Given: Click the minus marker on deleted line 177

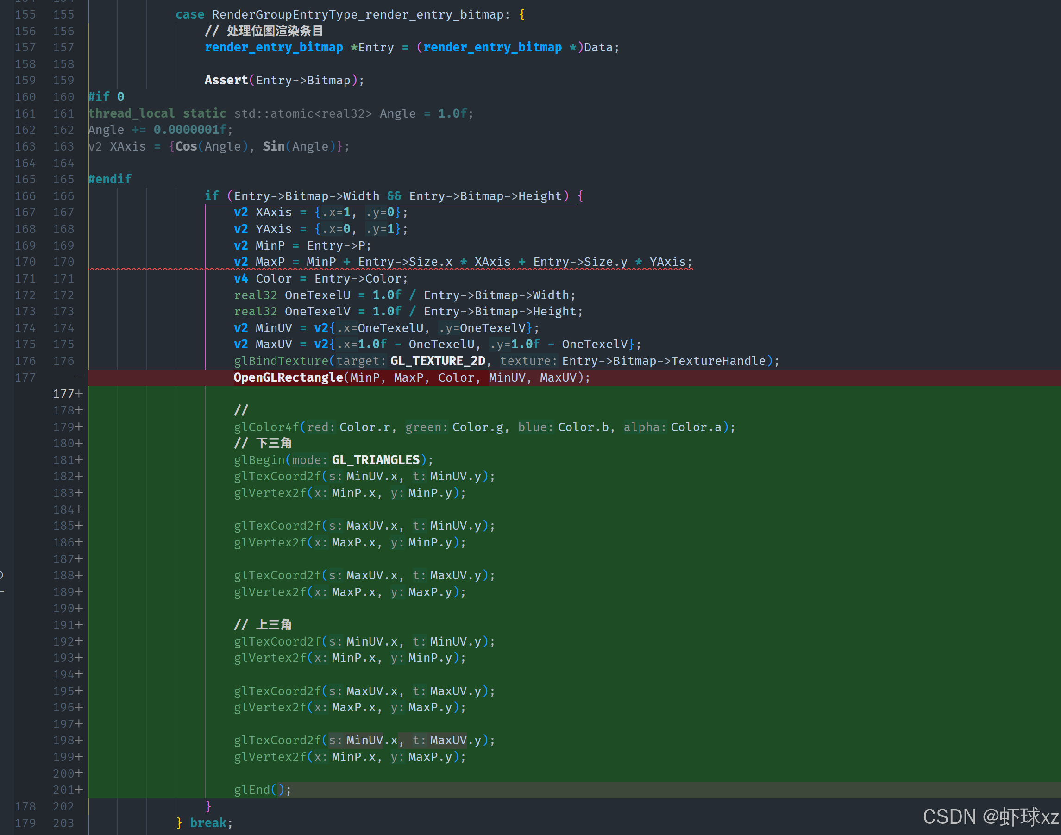Looking at the screenshot, I should point(79,377).
